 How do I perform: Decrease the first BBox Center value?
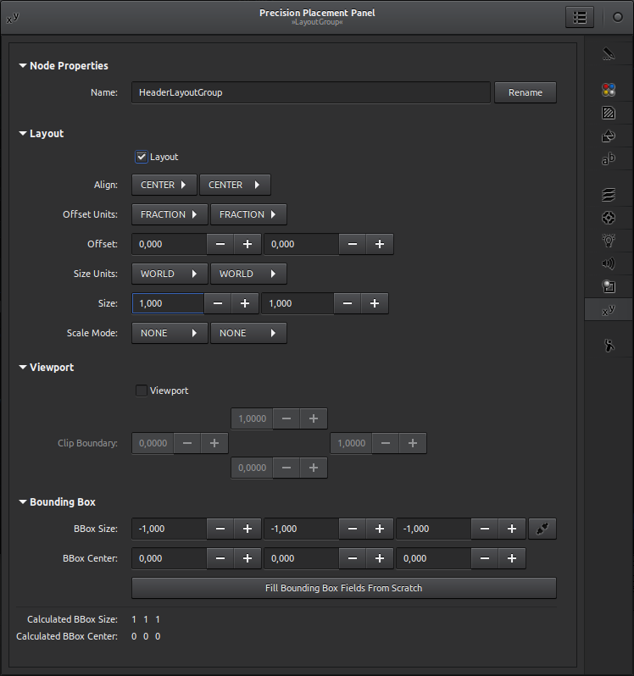(x=220, y=558)
